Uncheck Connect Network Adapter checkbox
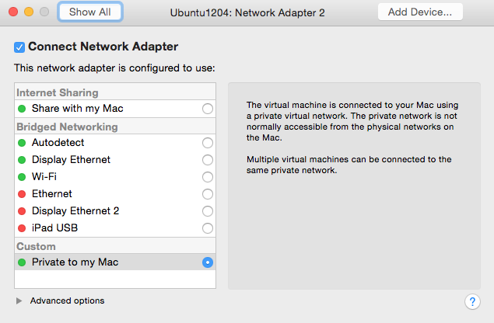Screen dimensions: 494x323 coord(19,47)
